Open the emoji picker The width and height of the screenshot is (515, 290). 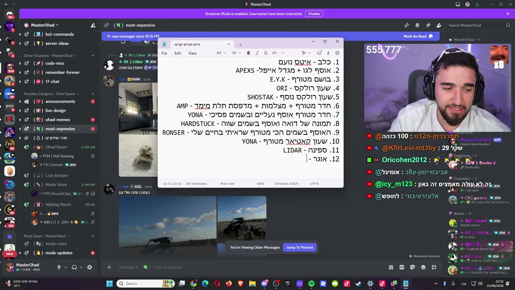point(423,267)
